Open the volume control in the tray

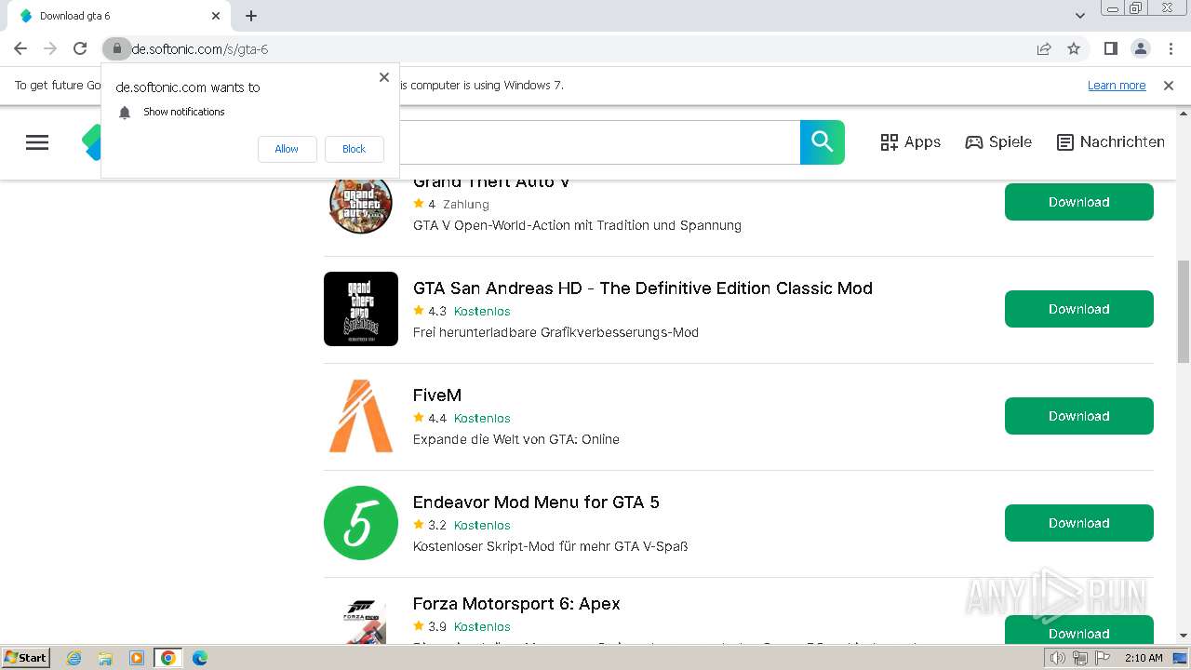point(1058,658)
